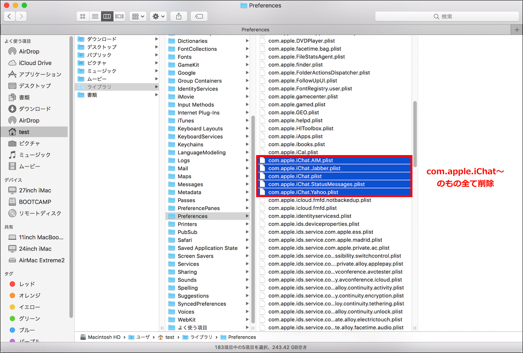The image size is (523, 353).
Task: Select com.apple.iChat.Yahoo.plist
Action: pos(334,192)
